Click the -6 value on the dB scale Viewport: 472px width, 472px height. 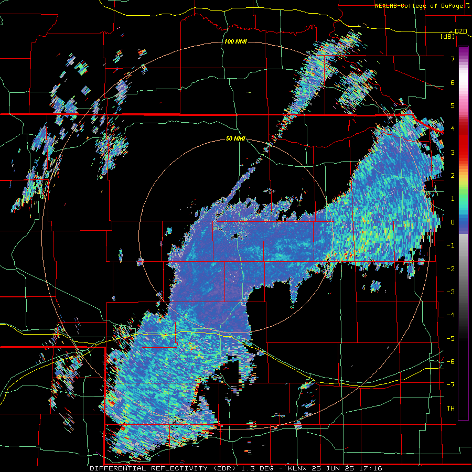[450, 362]
